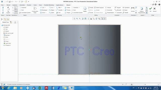
Task: Click the Sketching Point button
Action: tap(74, 10)
